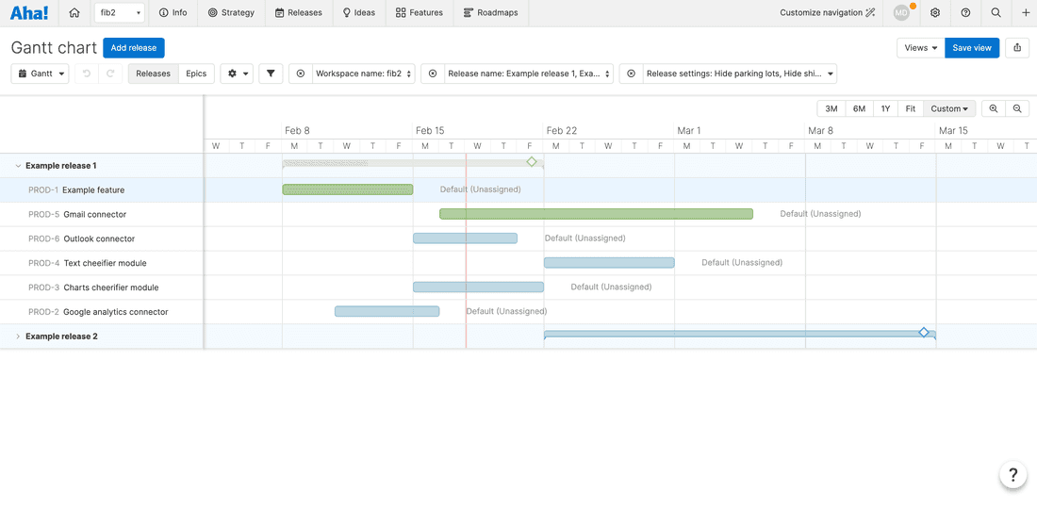The height and width of the screenshot is (509, 1037).
Task: Open Workspace name: fib2 filter dropdown
Action: pyautogui.click(x=364, y=74)
